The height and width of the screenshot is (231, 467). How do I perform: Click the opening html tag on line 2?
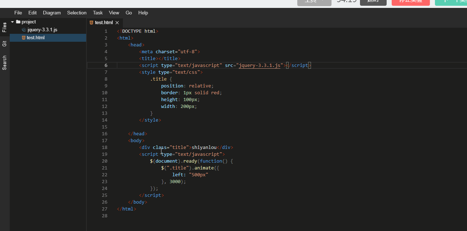pyautogui.click(x=125, y=38)
